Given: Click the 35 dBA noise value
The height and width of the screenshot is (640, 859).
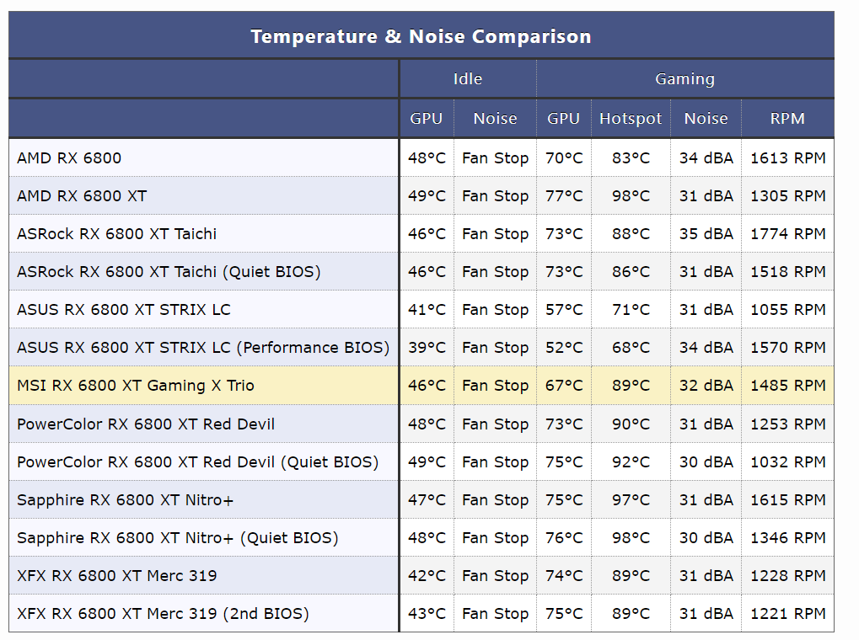Looking at the screenshot, I should tap(706, 234).
